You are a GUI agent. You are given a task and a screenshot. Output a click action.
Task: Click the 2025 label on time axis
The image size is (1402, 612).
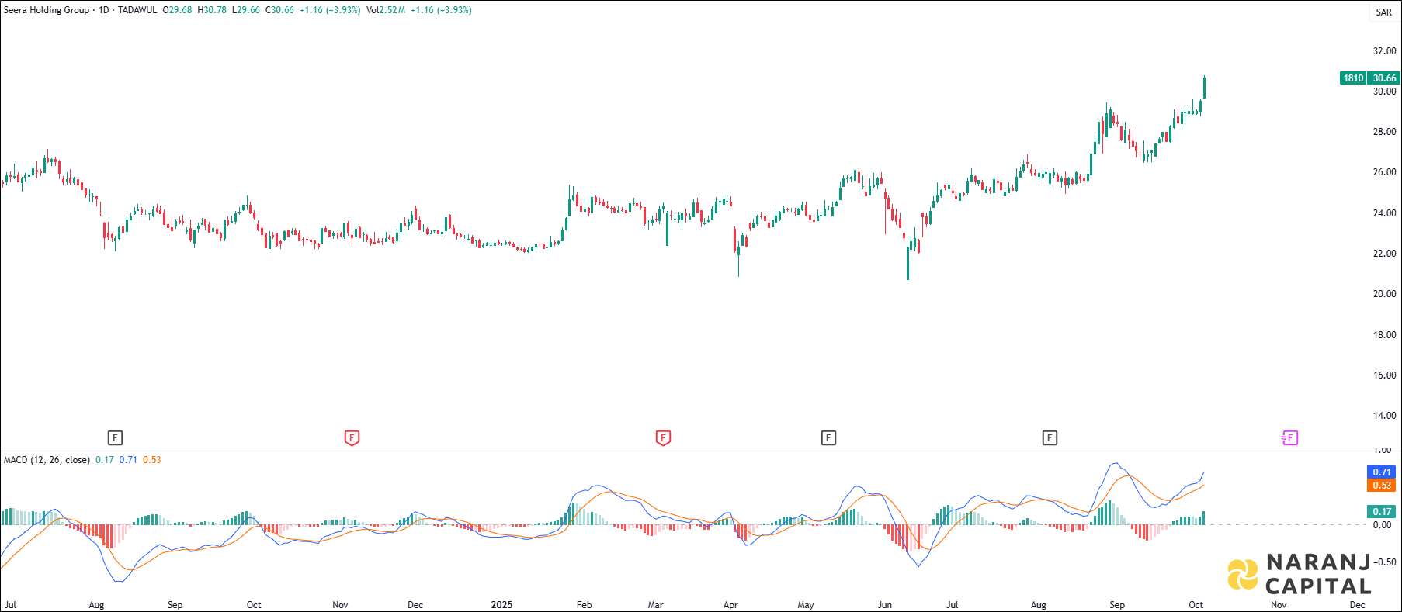(501, 605)
